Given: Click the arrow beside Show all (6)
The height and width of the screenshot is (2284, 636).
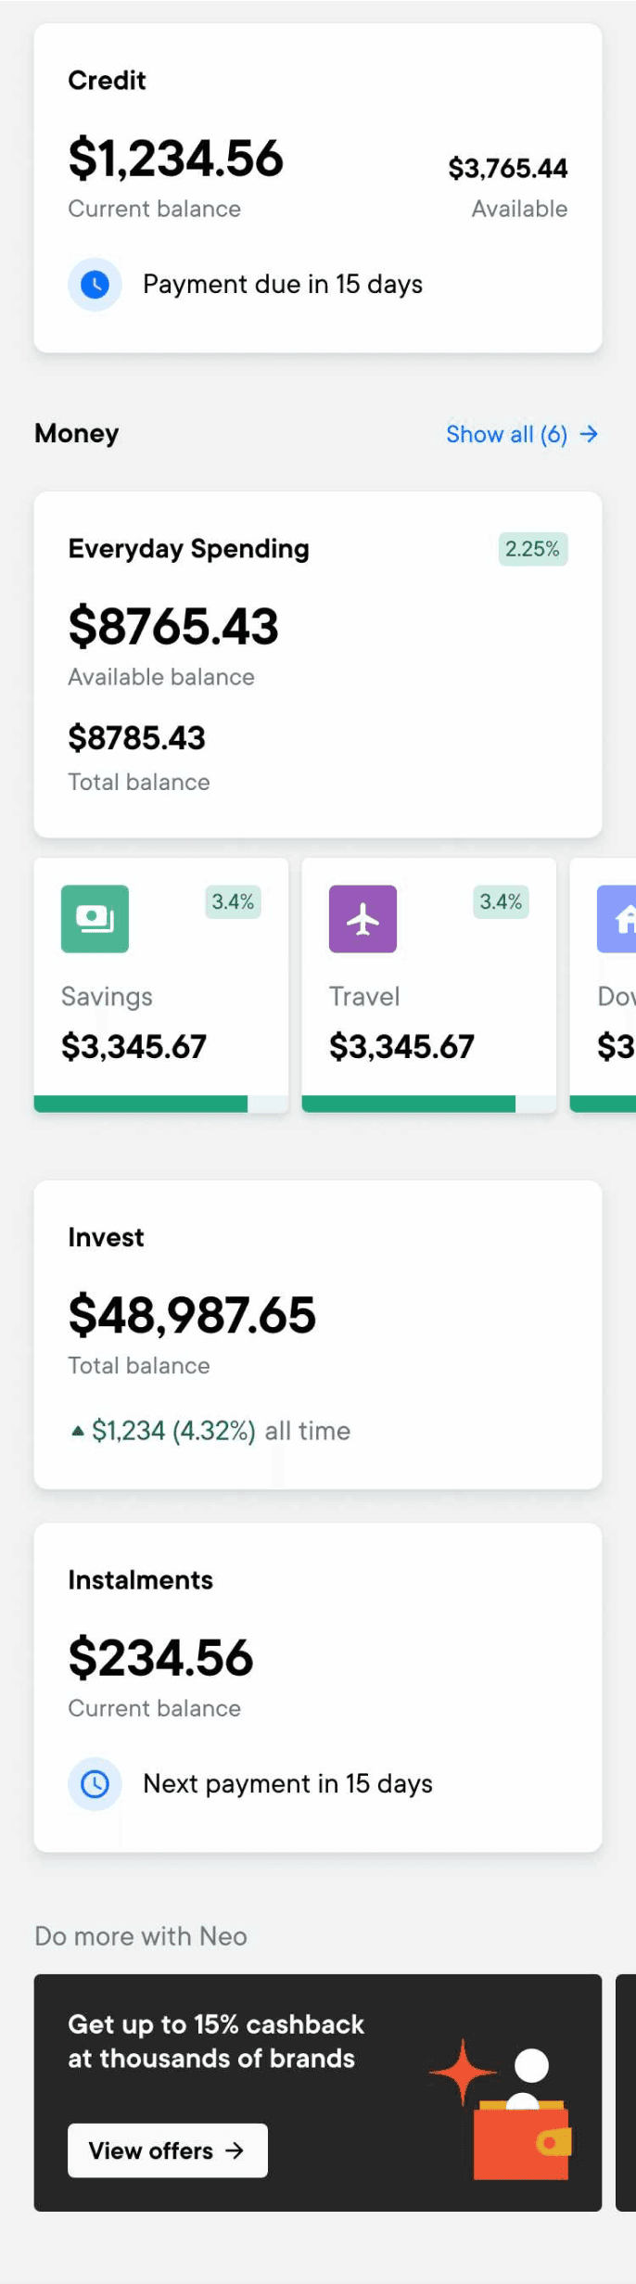Looking at the screenshot, I should 589,434.
